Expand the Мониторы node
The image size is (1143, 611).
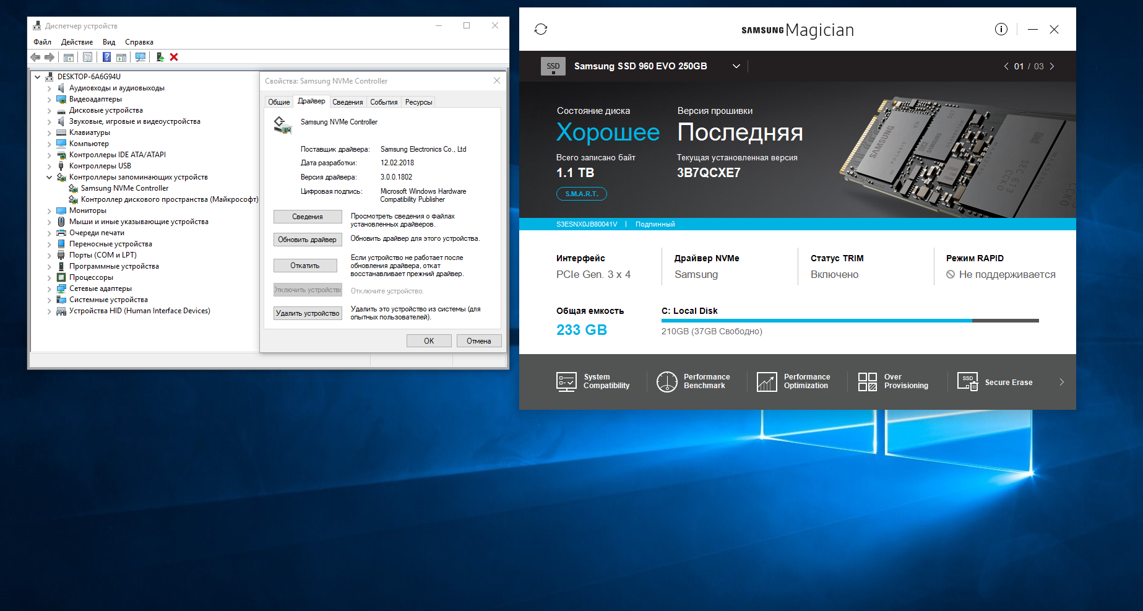click(x=50, y=210)
